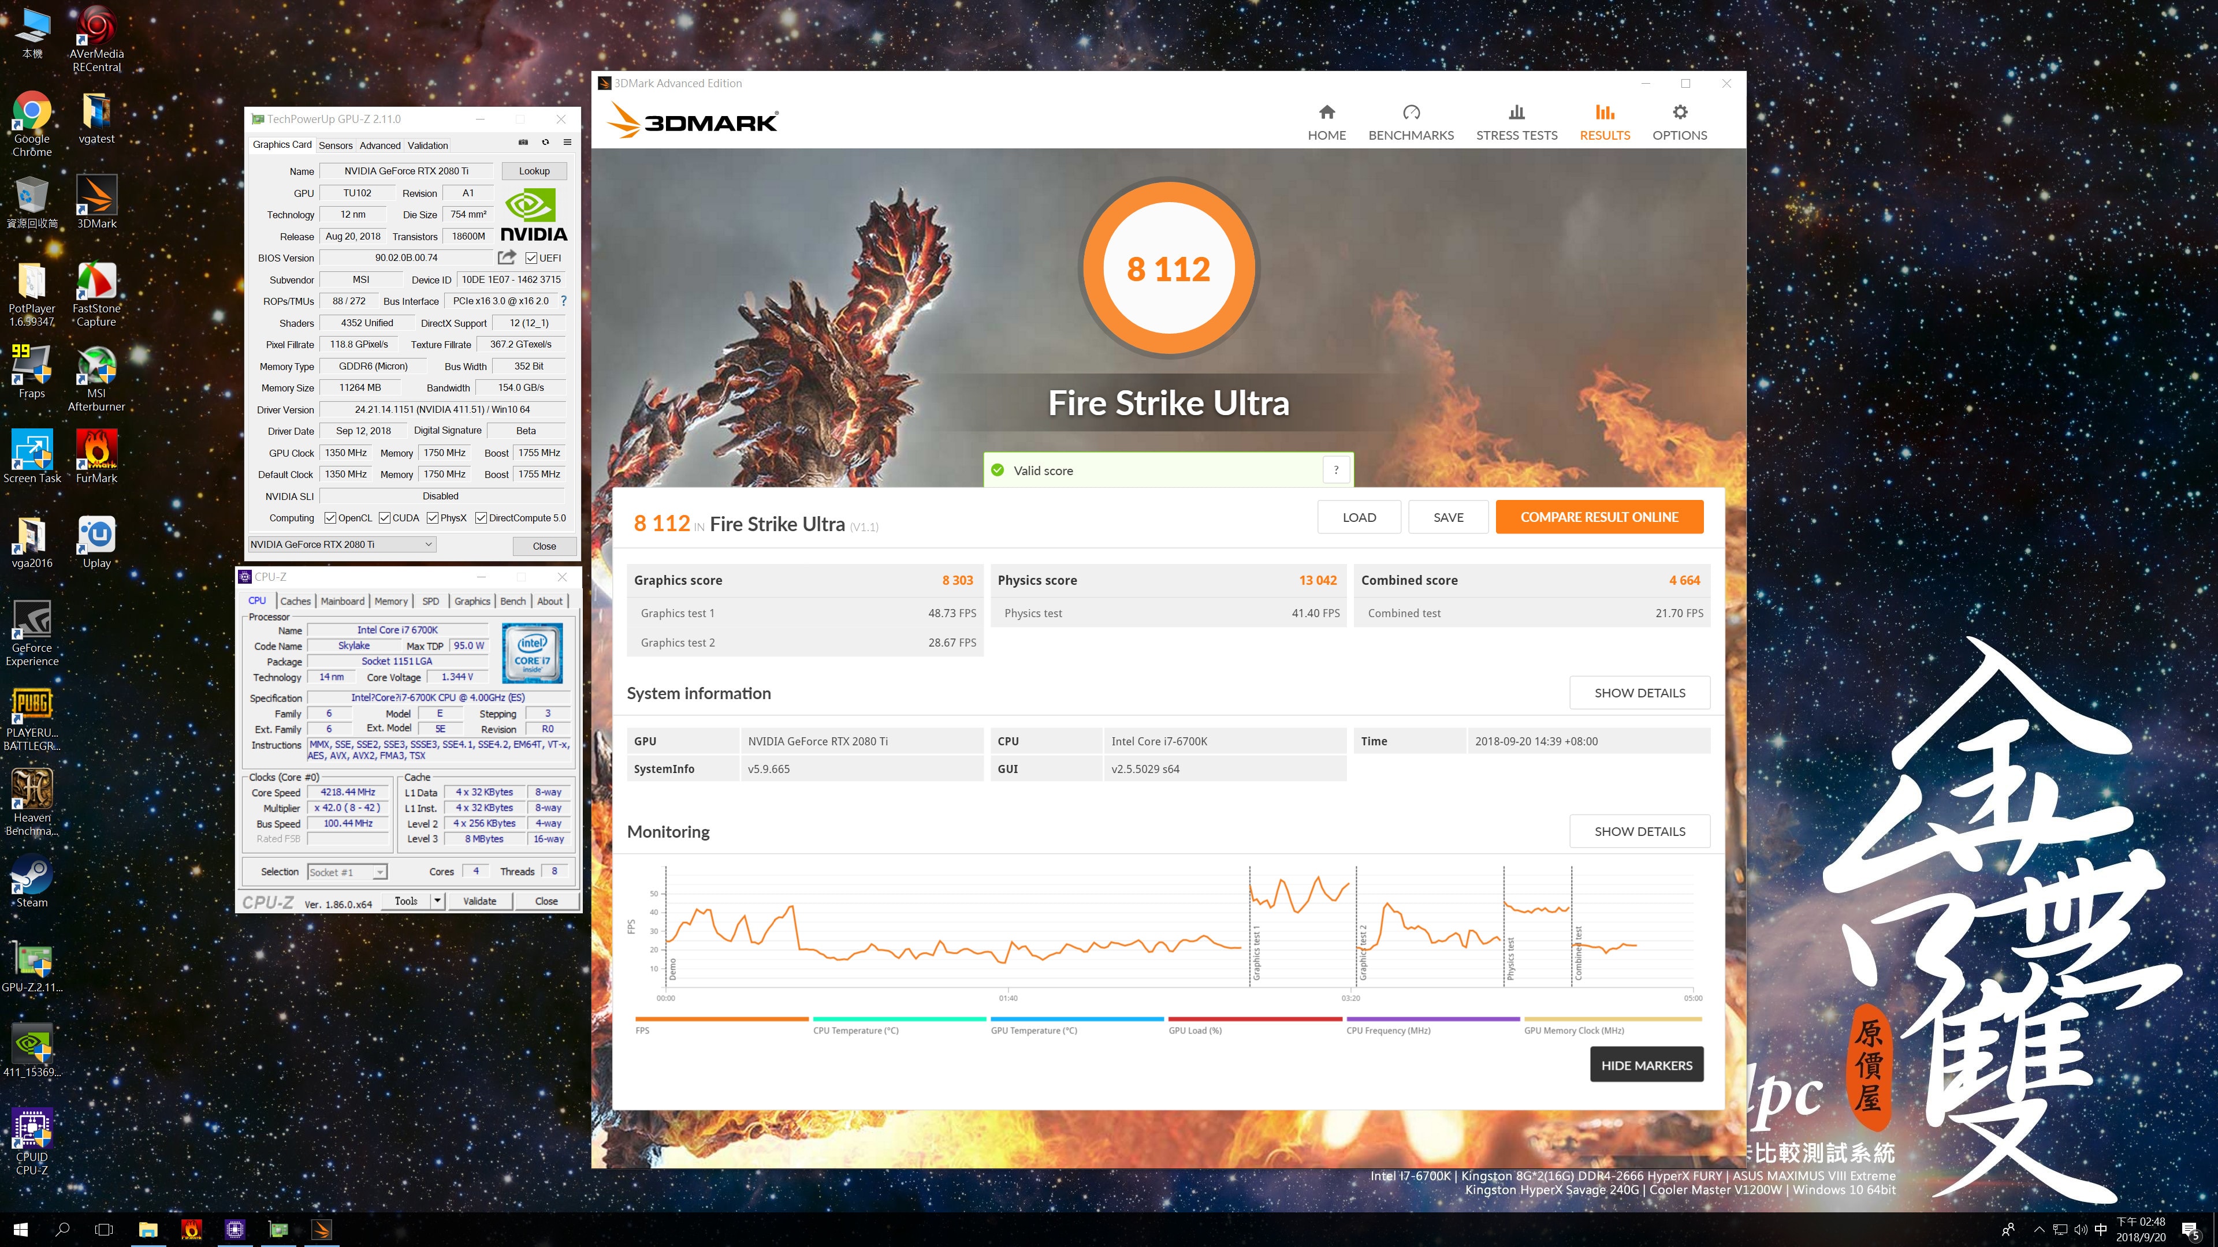This screenshot has height=1247, width=2218.
Task: Click the GPU Temperature legend color bar
Action: click(1077, 1019)
